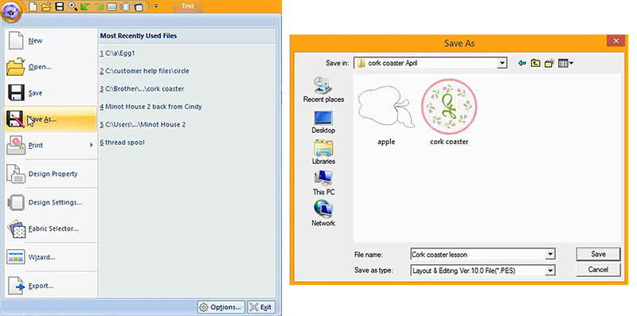Go to Recent places in Save As sidebar
The image size is (637, 316).
[323, 90]
